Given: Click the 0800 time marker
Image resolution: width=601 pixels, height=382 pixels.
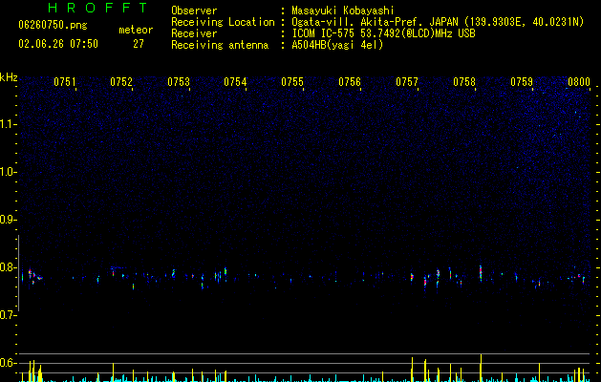Looking at the screenshot, I should (579, 81).
